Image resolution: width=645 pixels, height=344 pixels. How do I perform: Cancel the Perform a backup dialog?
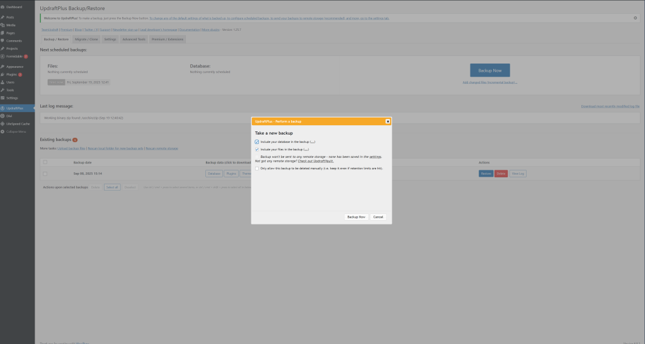(378, 216)
